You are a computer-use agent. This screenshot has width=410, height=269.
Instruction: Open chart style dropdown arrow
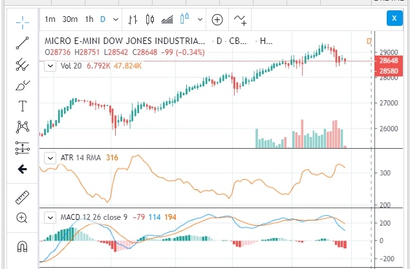pos(200,19)
